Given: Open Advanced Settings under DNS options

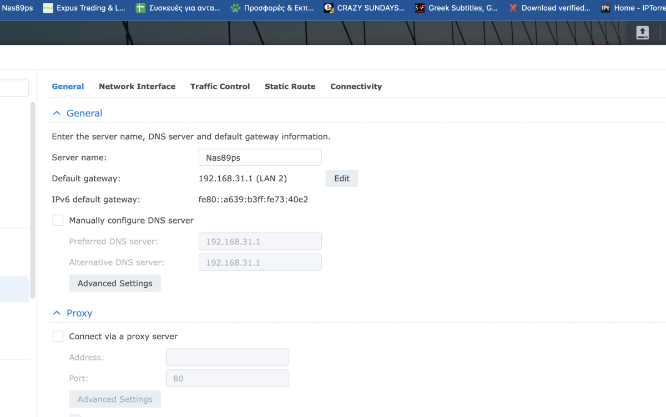Looking at the screenshot, I should (114, 283).
